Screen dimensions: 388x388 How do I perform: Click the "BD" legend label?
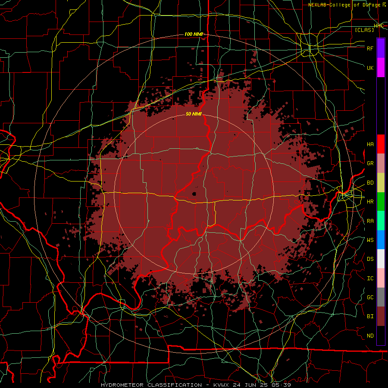click(370, 183)
